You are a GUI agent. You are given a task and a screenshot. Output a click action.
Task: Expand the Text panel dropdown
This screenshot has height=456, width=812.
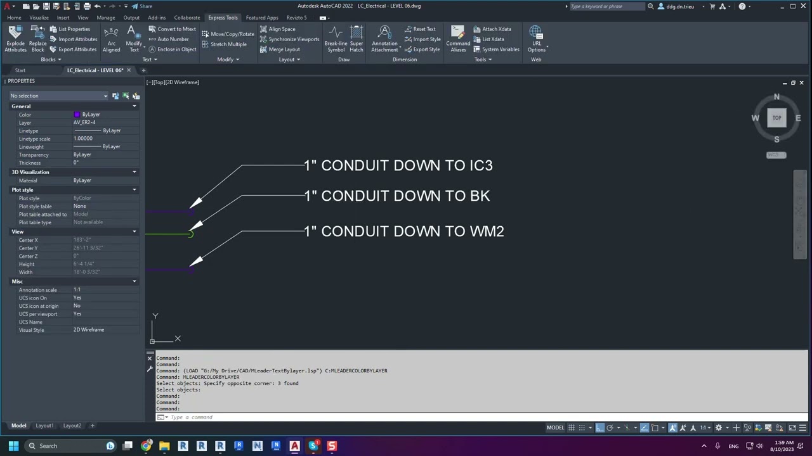click(150, 60)
